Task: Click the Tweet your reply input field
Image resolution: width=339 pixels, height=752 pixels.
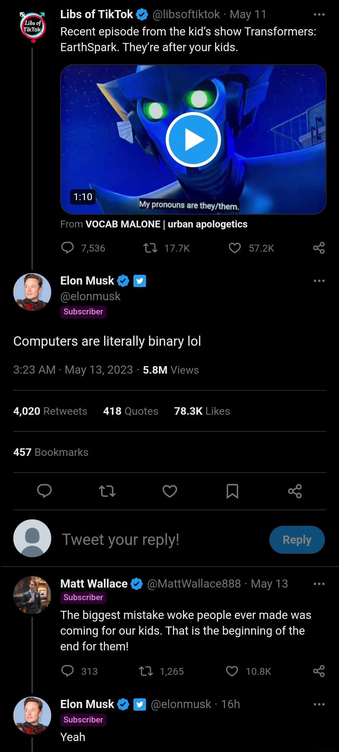Action: [121, 539]
